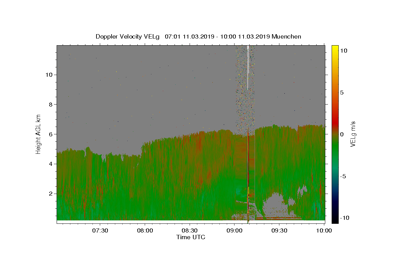Click the height axis label 10
Viewport: 402px width, 268px height.
coord(49,75)
